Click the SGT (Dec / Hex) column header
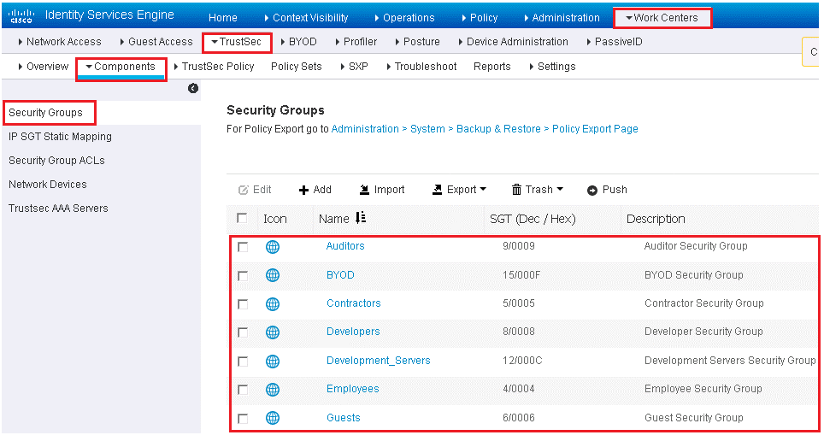Viewport: 824px width, 441px height. (x=533, y=219)
